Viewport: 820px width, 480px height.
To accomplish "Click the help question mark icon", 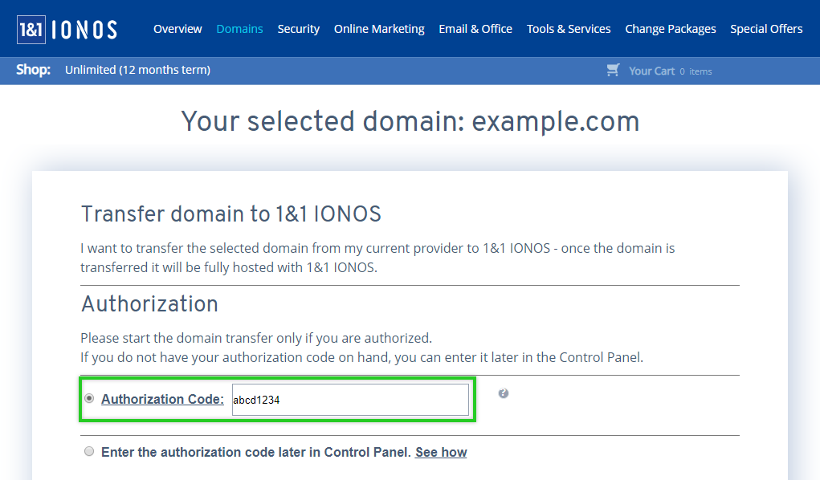I will click(504, 393).
